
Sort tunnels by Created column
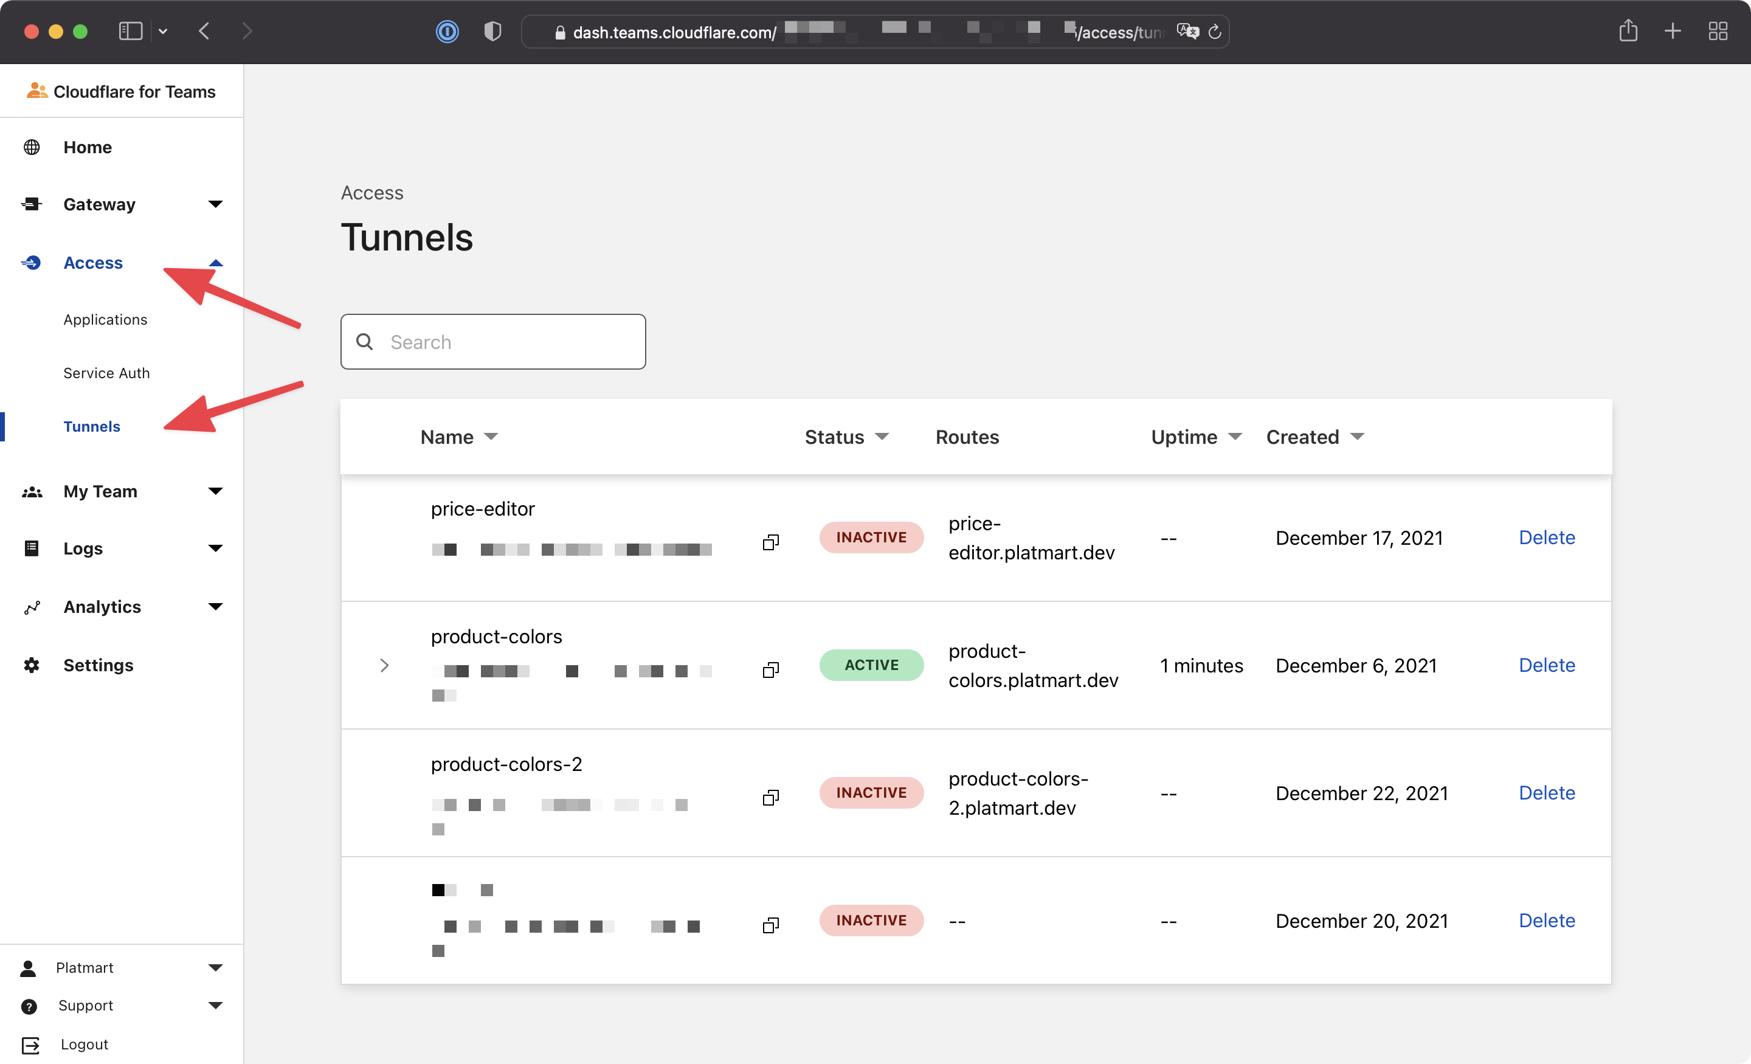pyautogui.click(x=1314, y=437)
